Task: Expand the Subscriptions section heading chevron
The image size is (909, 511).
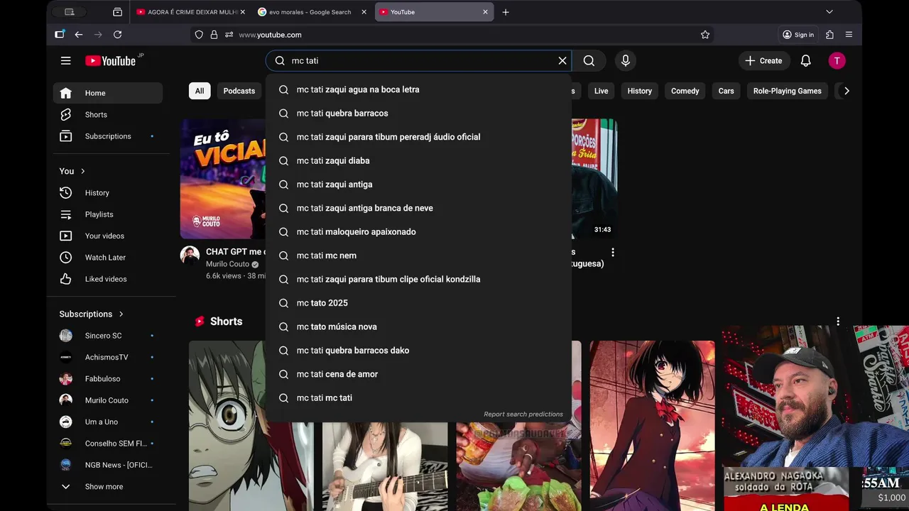Action: click(121, 314)
